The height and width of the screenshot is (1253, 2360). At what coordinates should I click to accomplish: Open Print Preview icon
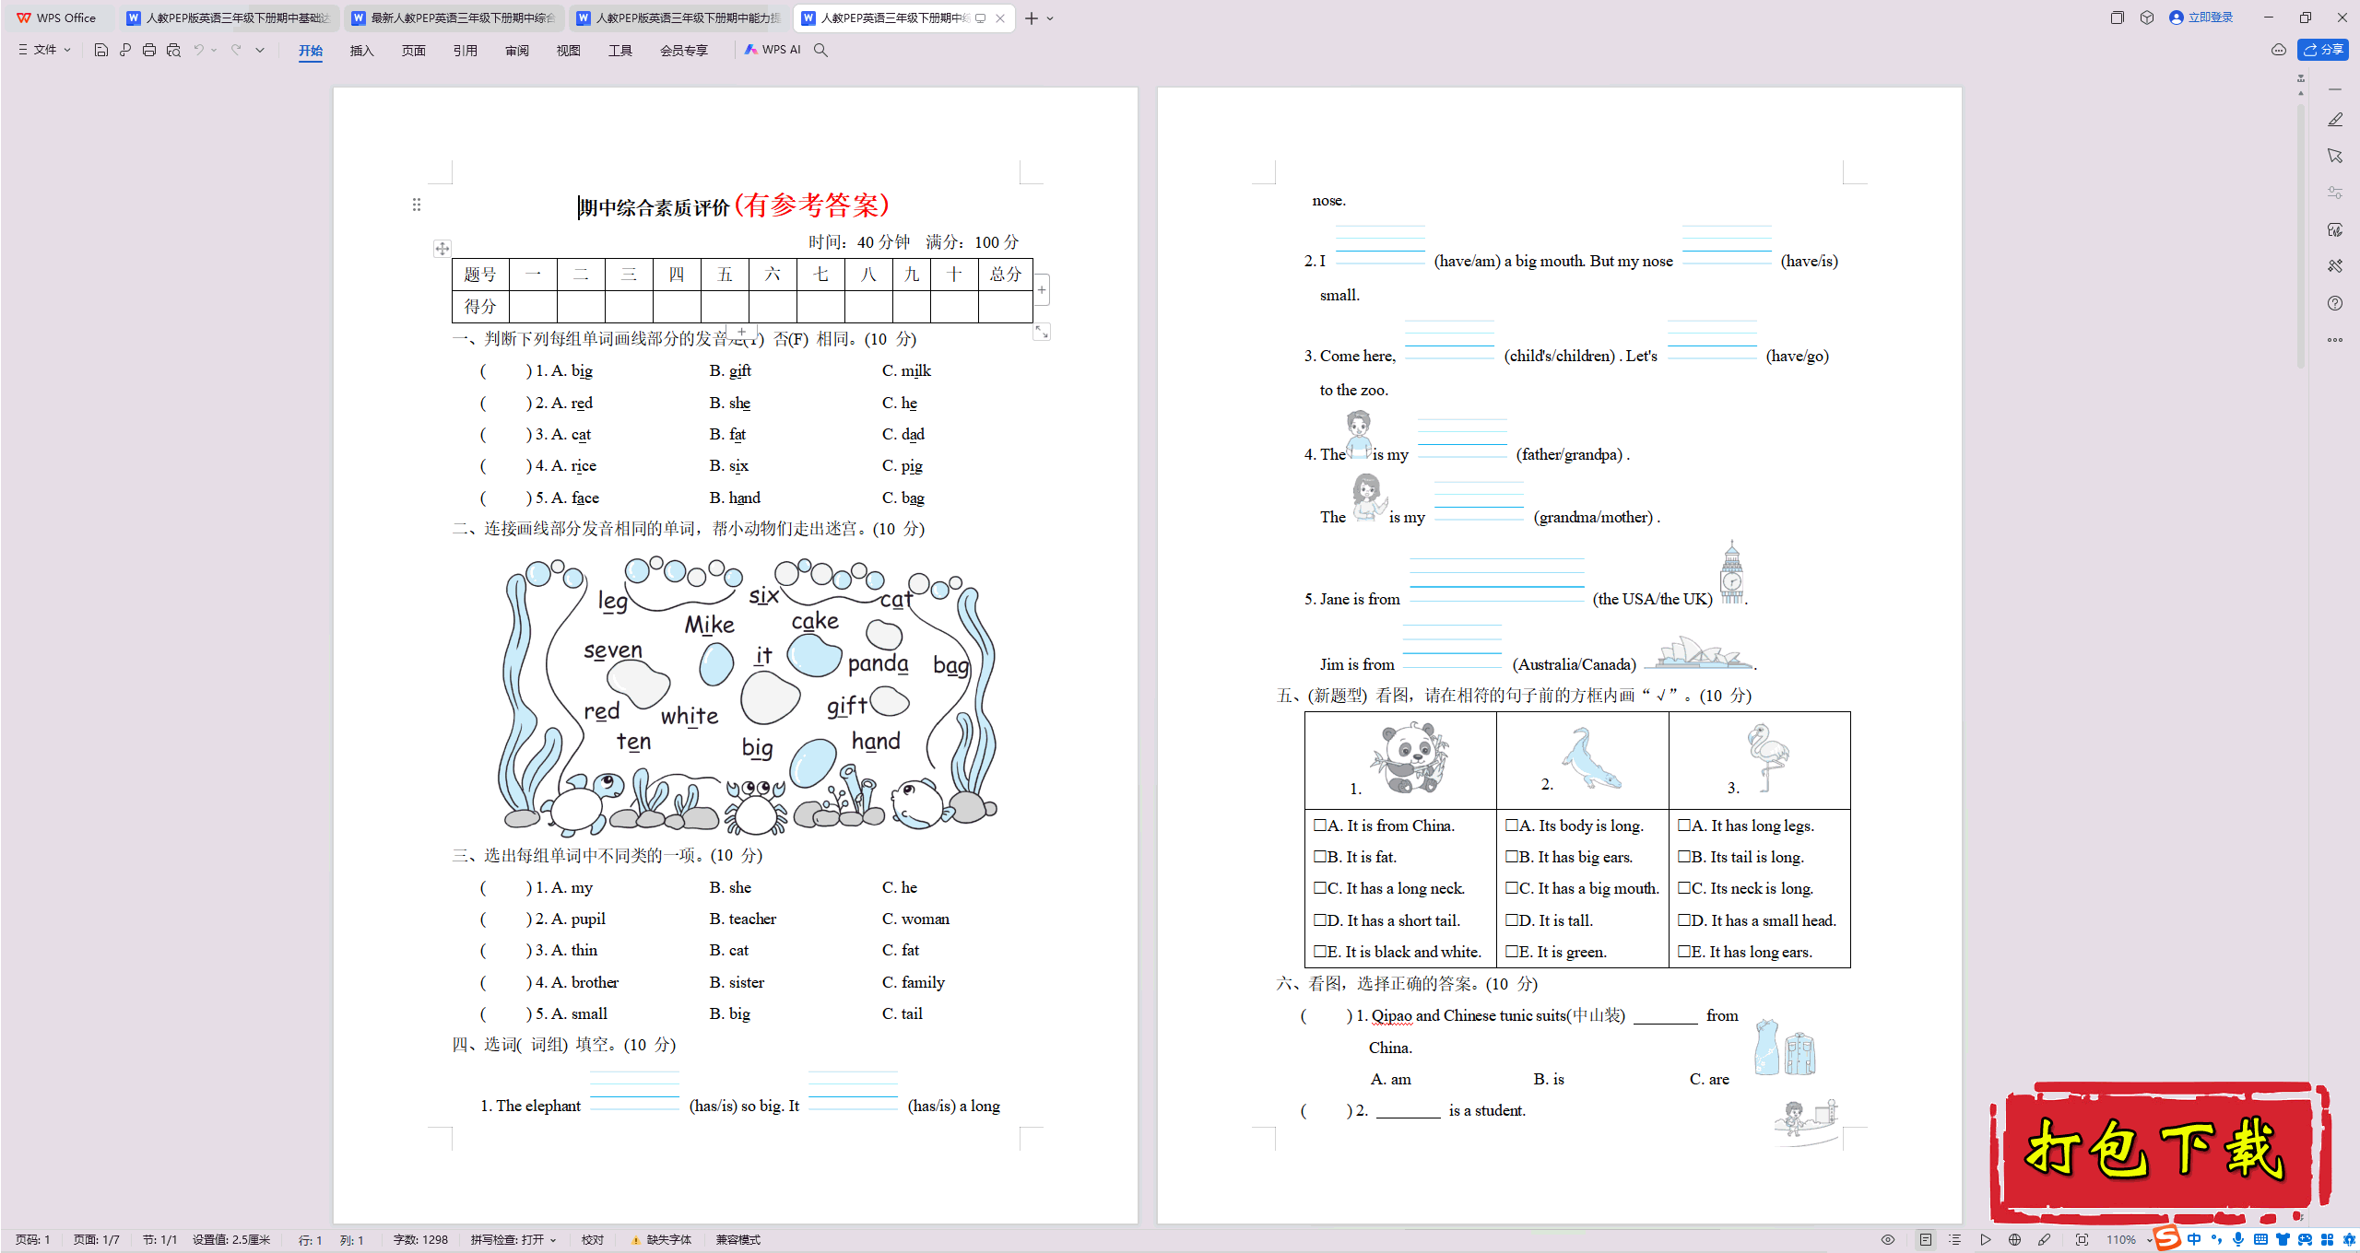click(x=173, y=50)
